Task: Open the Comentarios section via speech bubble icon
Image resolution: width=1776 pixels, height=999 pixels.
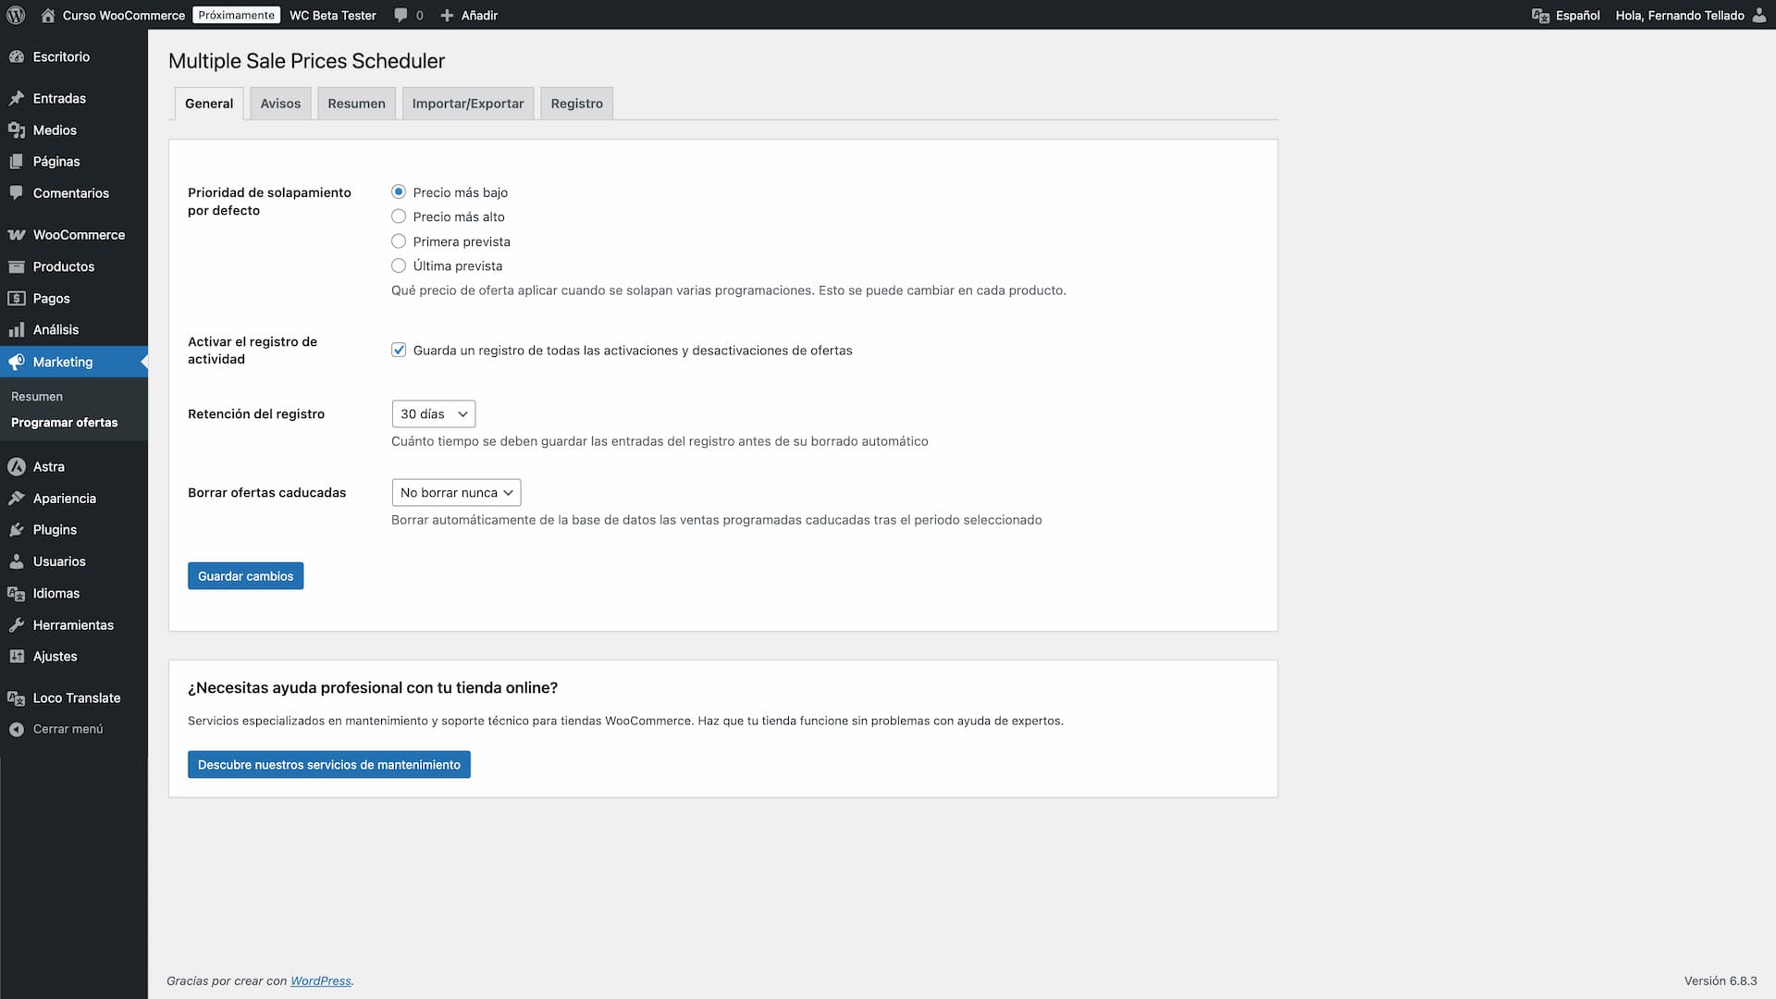Action: pos(16,192)
